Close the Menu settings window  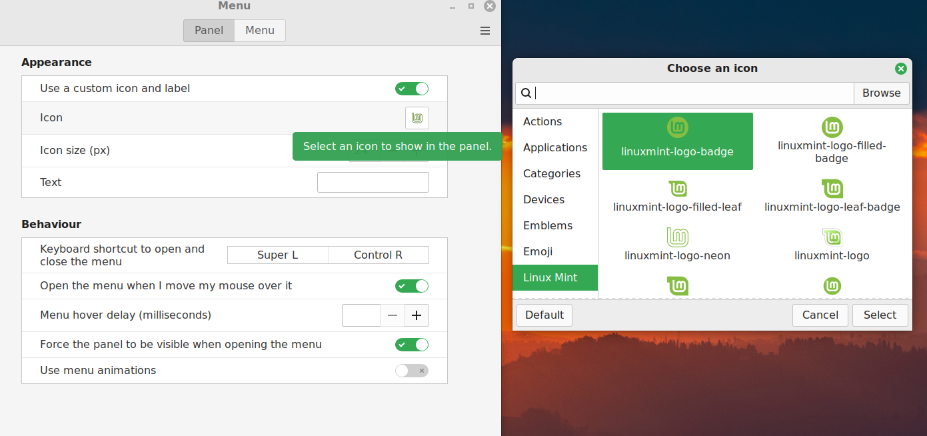(490, 6)
